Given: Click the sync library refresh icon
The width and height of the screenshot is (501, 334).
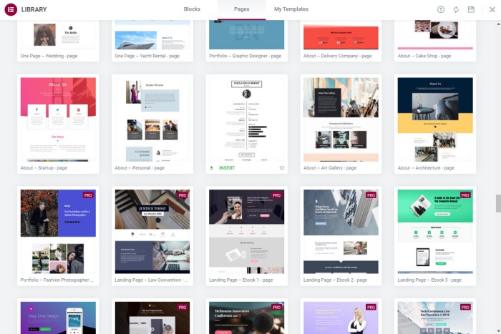Looking at the screenshot, I should click(456, 9).
